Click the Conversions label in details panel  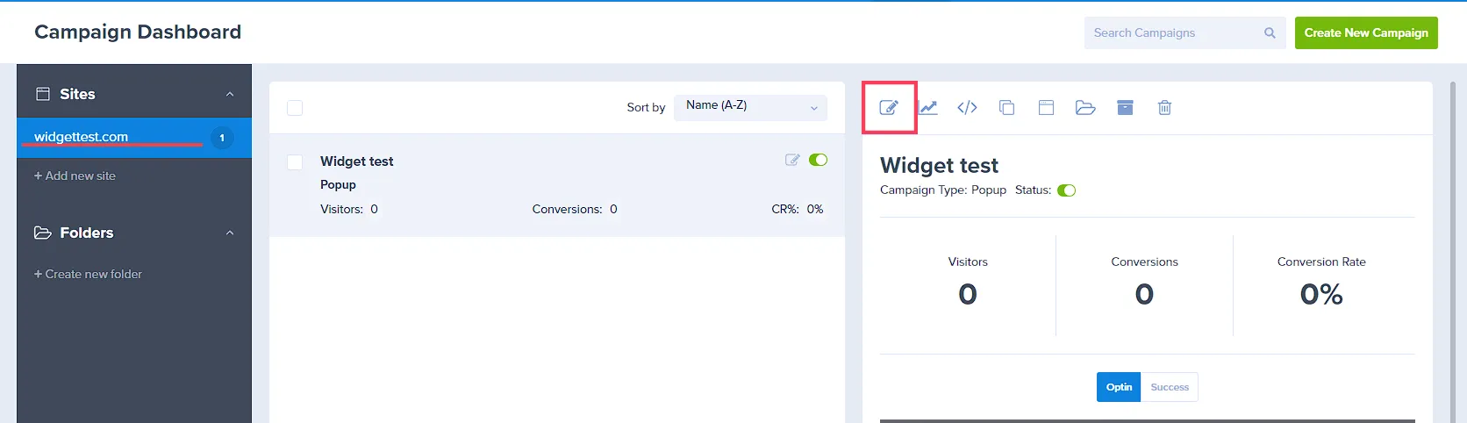pos(1144,262)
